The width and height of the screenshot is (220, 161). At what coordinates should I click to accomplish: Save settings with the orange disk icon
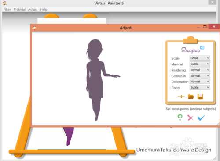pyautogui.click(x=200, y=97)
